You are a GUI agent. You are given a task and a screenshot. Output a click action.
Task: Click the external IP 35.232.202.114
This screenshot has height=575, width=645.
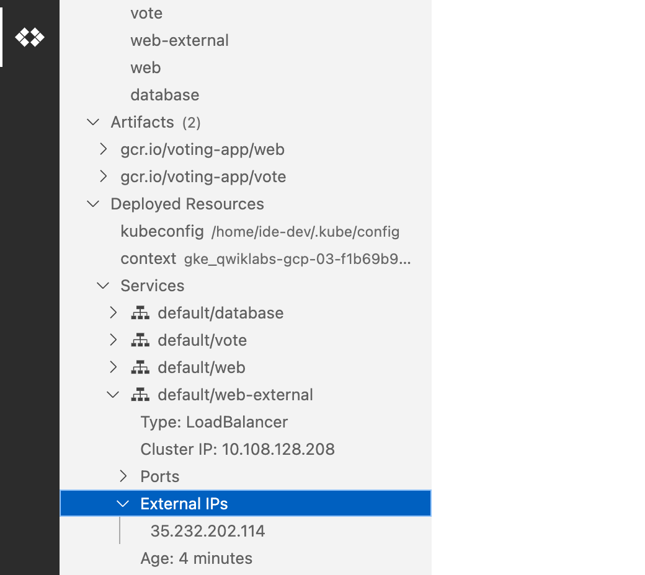[208, 530]
